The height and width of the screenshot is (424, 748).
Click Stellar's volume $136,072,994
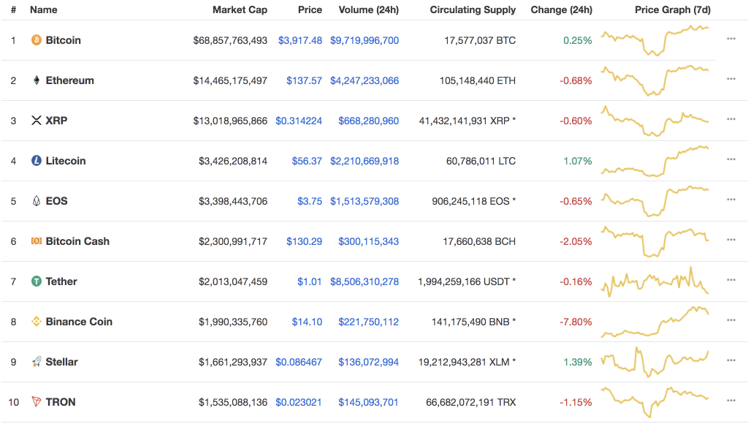pos(369,362)
